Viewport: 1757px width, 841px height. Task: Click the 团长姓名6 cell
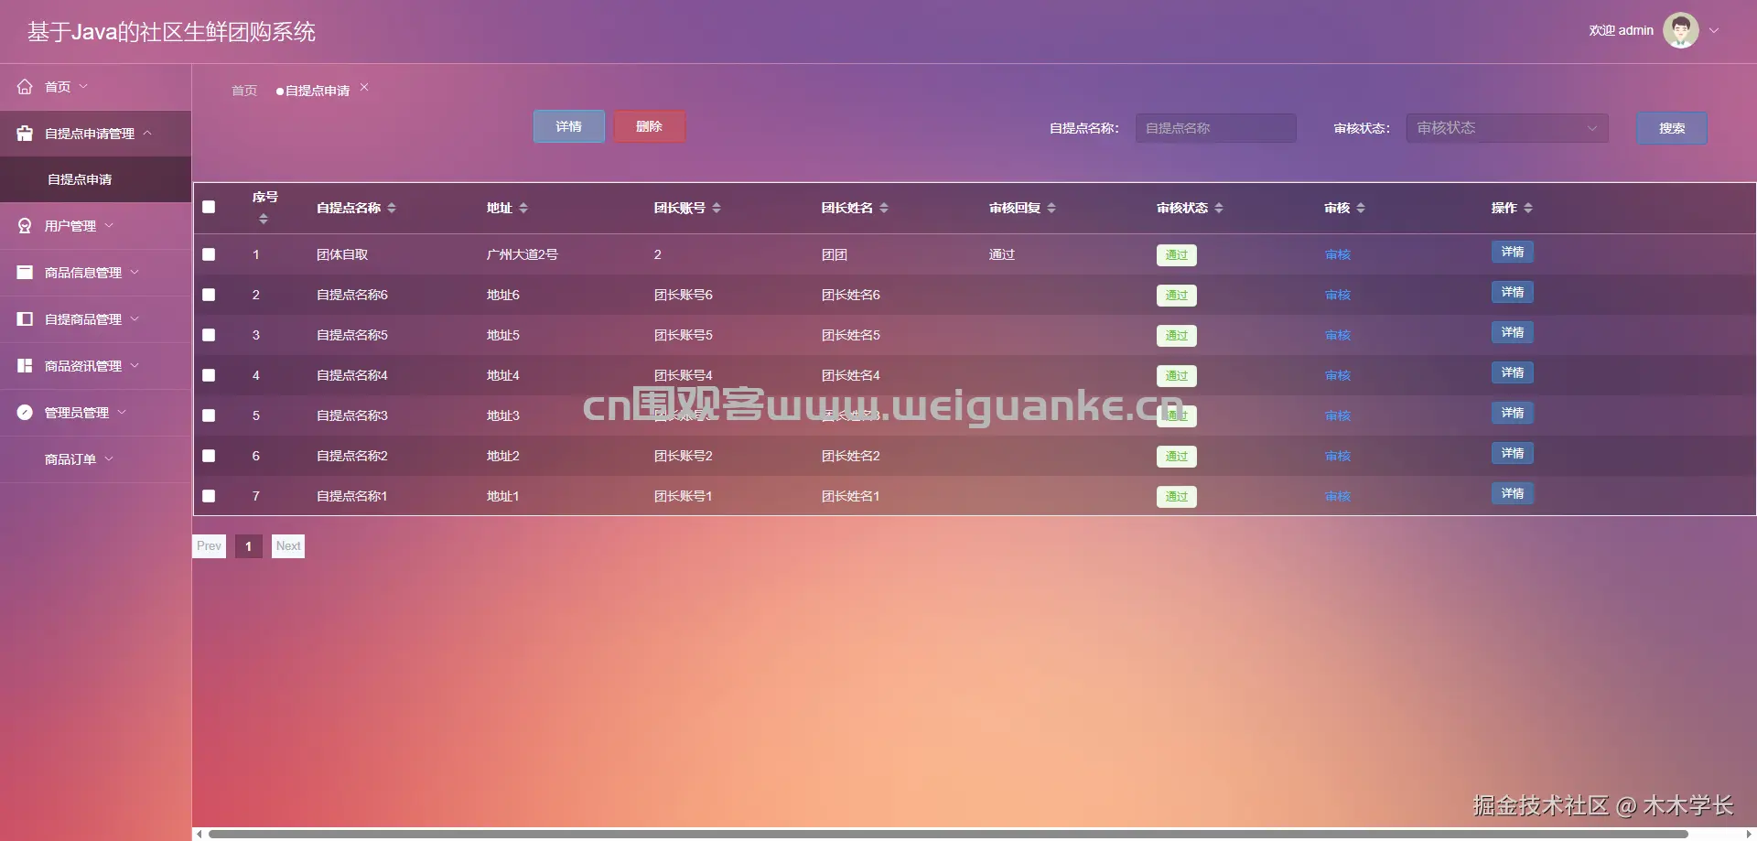(x=851, y=295)
